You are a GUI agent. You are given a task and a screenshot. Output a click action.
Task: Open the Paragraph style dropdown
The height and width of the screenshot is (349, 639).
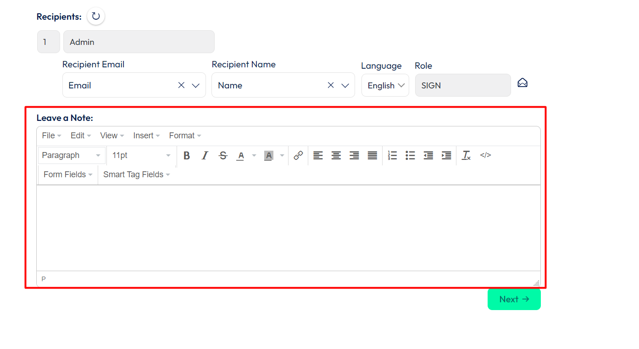point(71,156)
